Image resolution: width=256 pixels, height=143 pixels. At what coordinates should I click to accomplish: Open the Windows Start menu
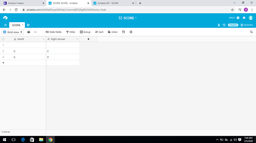pos(4,140)
